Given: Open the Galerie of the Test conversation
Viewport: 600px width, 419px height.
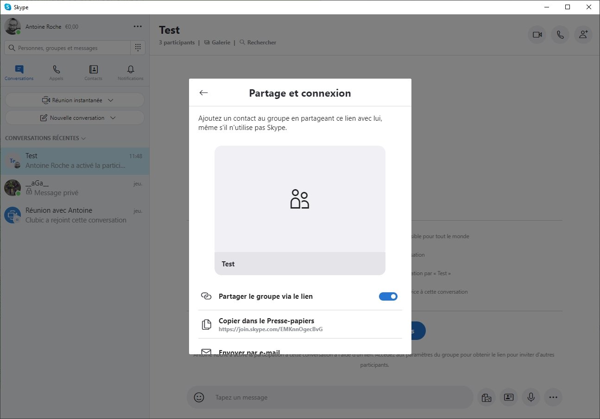Looking at the screenshot, I should click(x=217, y=42).
